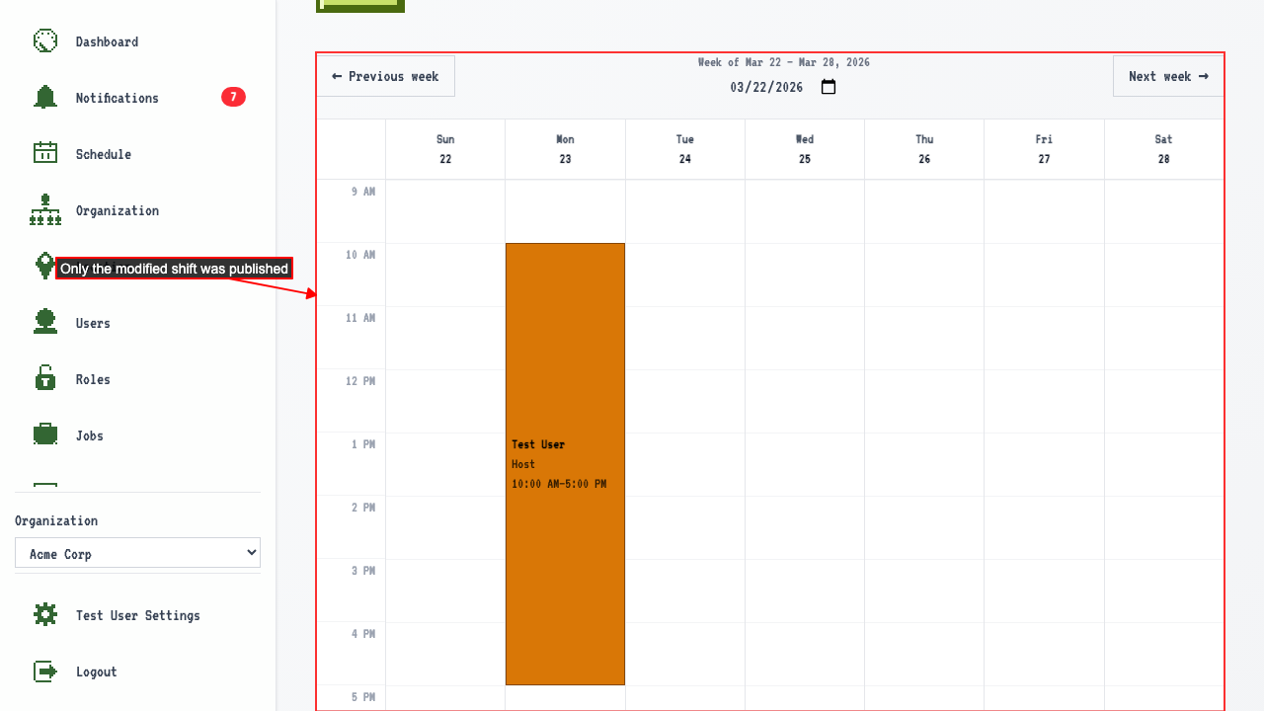Click the Logout door icon
The image size is (1264, 711).
coord(45,671)
